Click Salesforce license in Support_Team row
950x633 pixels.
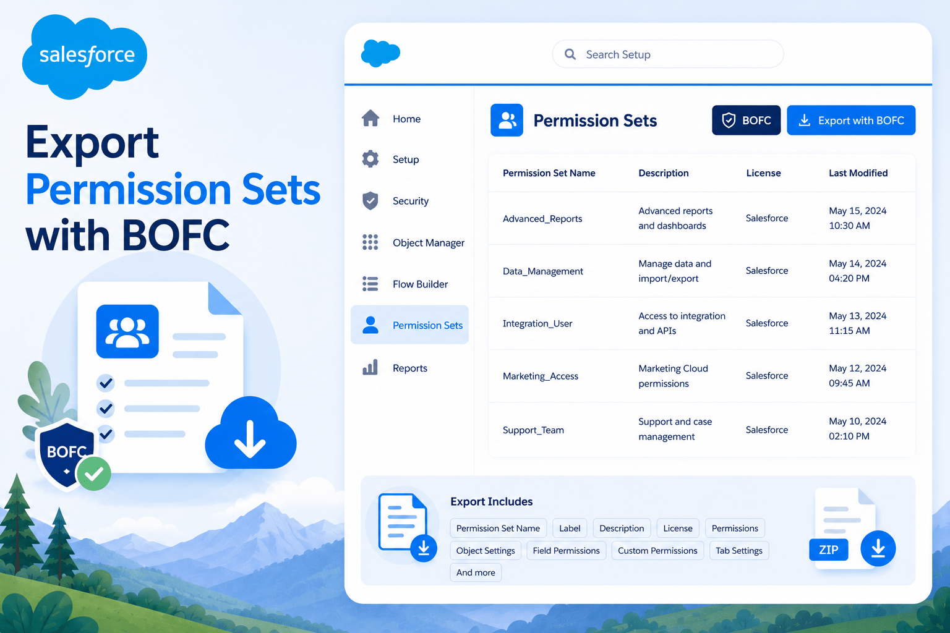coord(767,430)
